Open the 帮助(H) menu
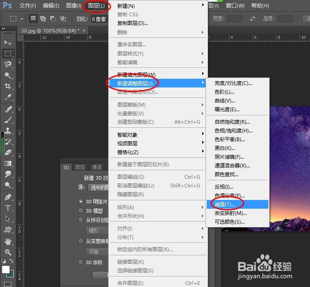Image resolution: width=310 pixels, height=287 pixels. tap(260, 5)
